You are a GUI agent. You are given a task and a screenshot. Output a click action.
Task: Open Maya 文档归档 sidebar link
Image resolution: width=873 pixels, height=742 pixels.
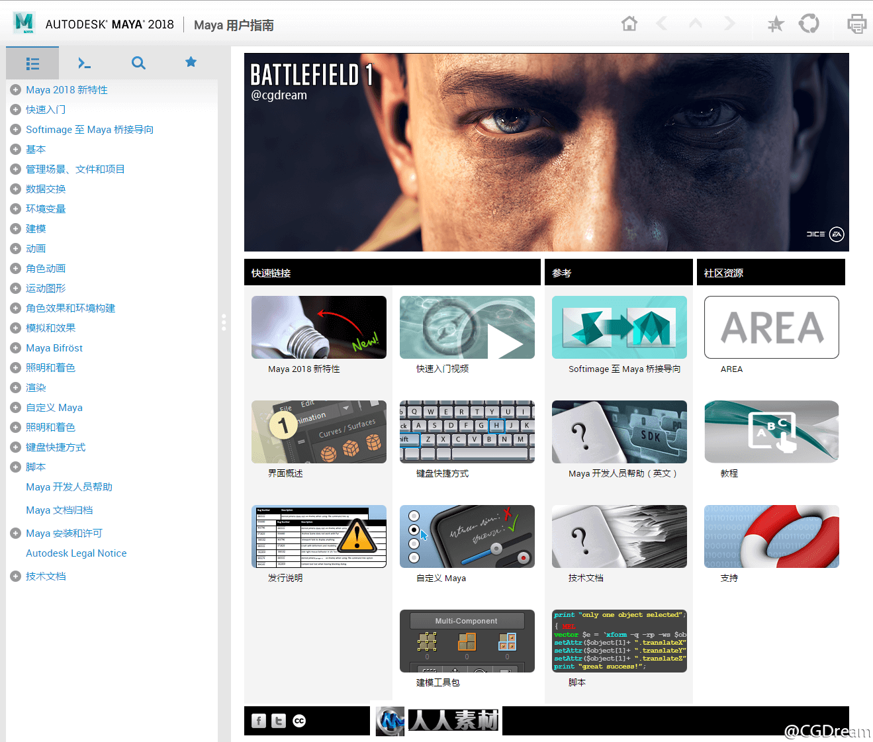[60, 510]
